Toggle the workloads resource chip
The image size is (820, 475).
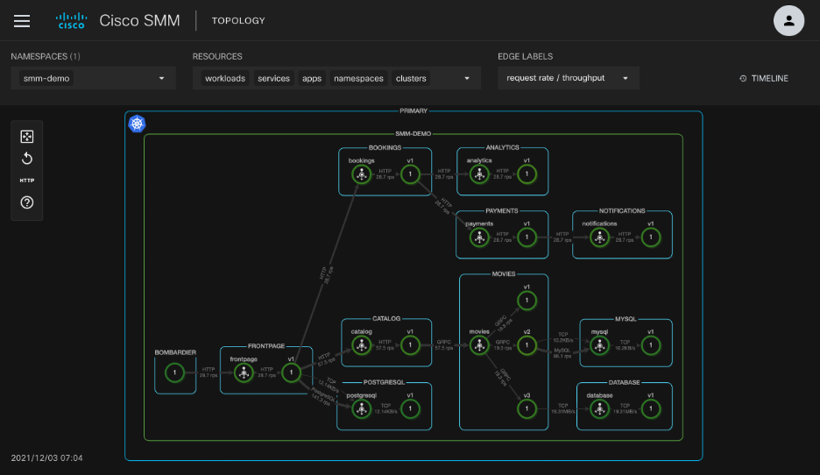[x=224, y=79]
